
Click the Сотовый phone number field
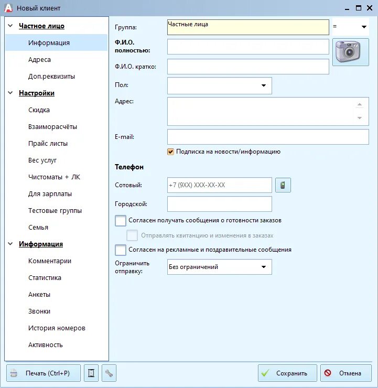pyautogui.click(x=220, y=185)
